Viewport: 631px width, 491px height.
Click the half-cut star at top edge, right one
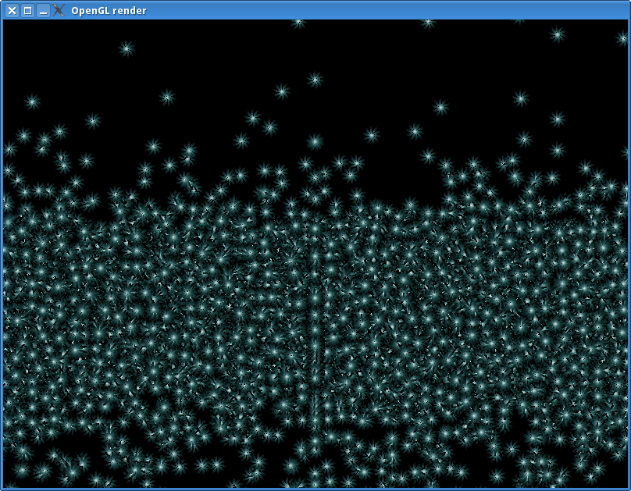(428, 23)
